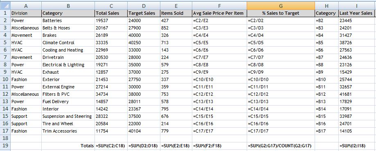Click the =SUM(F2:F18) formula cell
The height and width of the screenshot is (151, 376).
click(219, 146)
